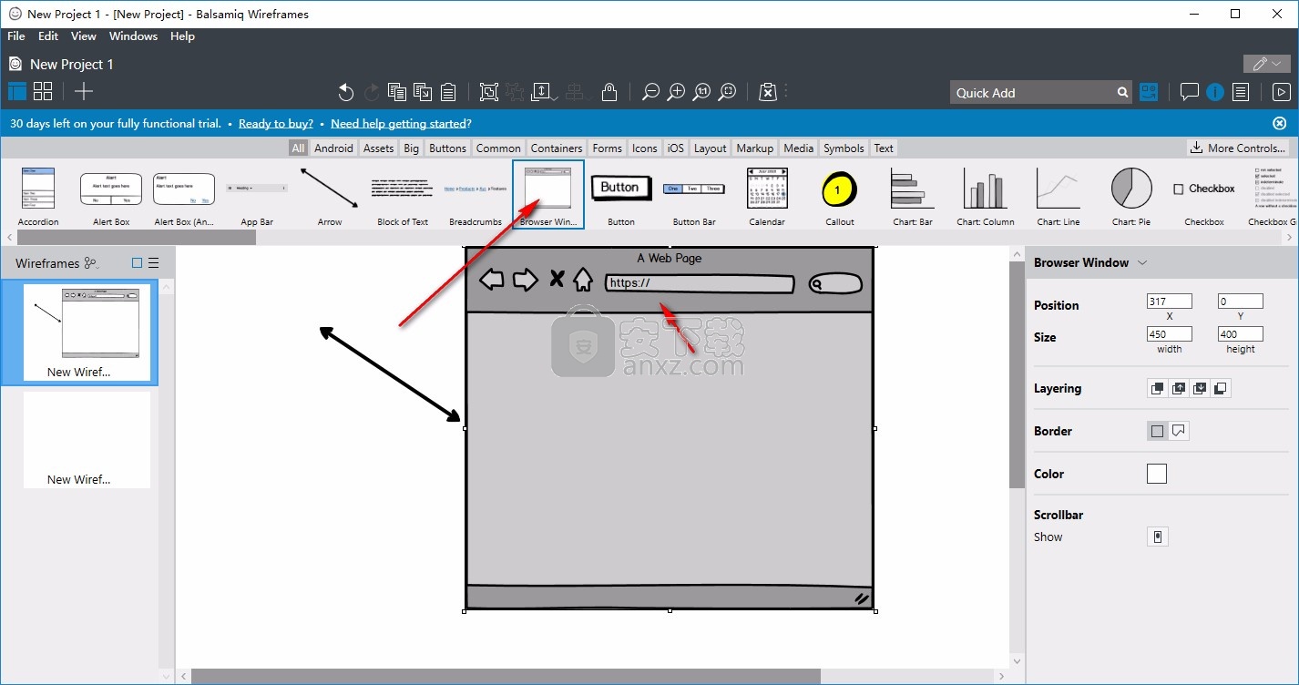Toggle the blue info inspector icon
Screen dimensions: 1299x685
point(1214,92)
